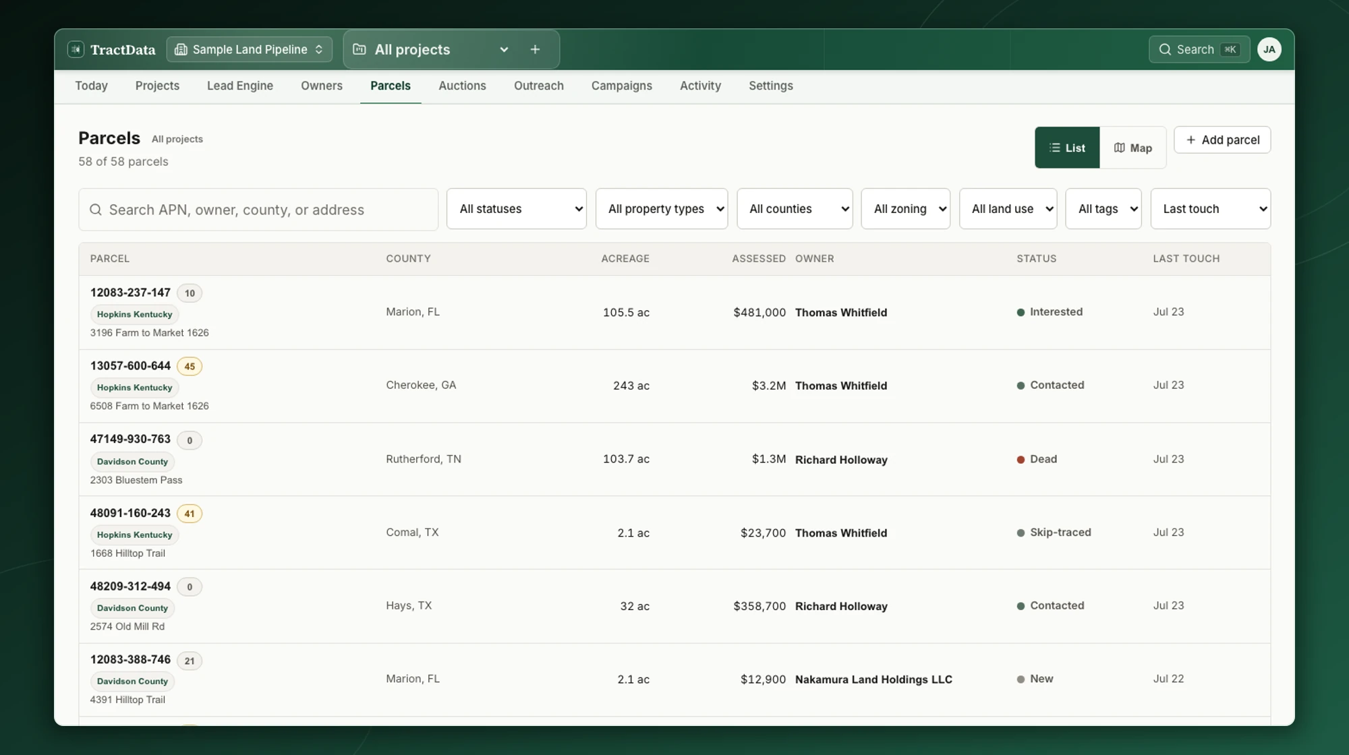Click the building icon in Sample Land Pipeline
The width and height of the screenshot is (1349, 755).
point(181,49)
